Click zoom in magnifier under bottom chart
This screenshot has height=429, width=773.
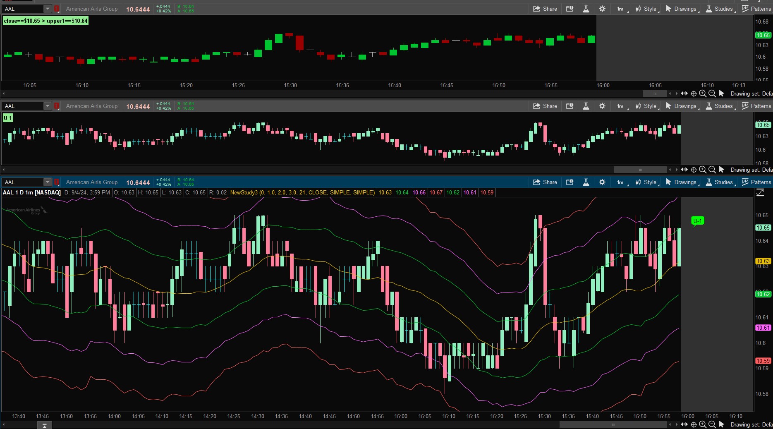(703, 424)
